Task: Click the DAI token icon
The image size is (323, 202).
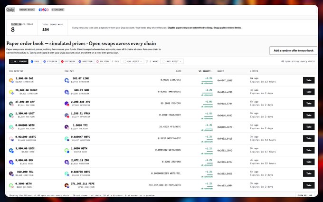Action: click(11, 80)
